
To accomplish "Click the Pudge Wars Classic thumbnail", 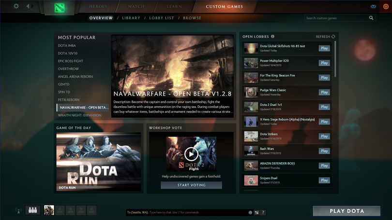I will (251, 92).
